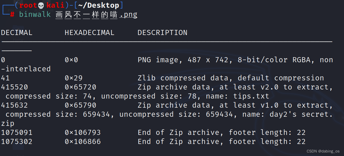Screen dimensions: 344x156
Task: Click the red # prompt symbol
Action: 12,14
